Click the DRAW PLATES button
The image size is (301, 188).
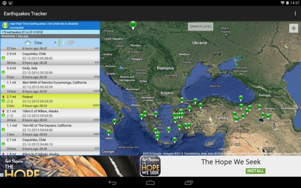[201, 27]
